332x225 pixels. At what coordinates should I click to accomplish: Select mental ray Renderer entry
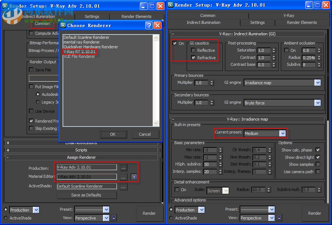[82, 42]
